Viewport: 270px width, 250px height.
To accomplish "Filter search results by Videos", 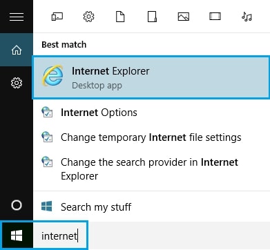I will [x=215, y=17].
